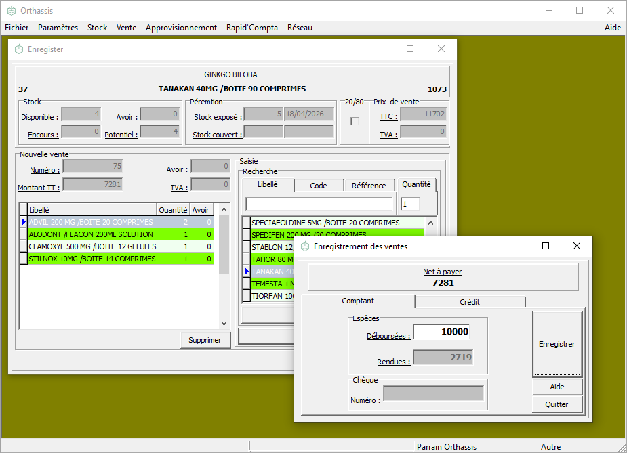Select SPEDIFEN 200 MG item in search list

click(x=337, y=233)
